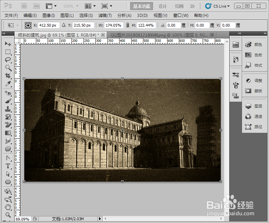Select the Move tool
The height and width of the screenshot is (223, 269).
(x=8, y=44)
